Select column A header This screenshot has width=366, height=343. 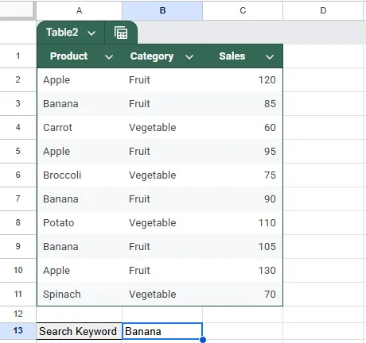[79, 10]
